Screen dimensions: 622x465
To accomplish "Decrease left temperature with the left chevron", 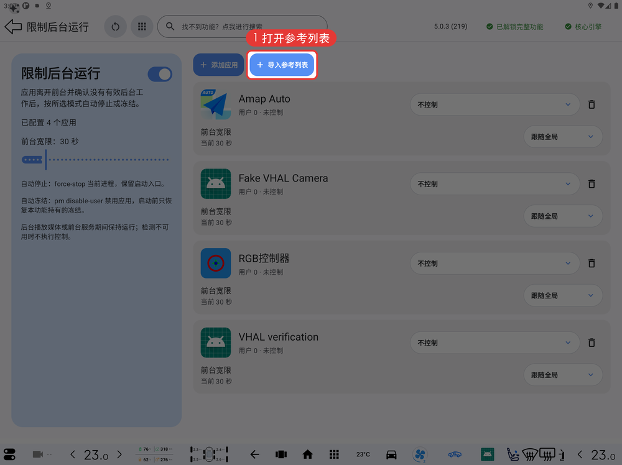I will (73, 454).
